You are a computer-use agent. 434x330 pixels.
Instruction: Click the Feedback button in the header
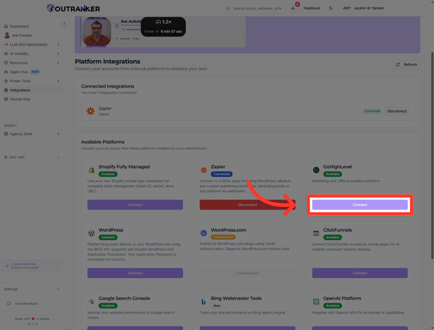pos(312,8)
